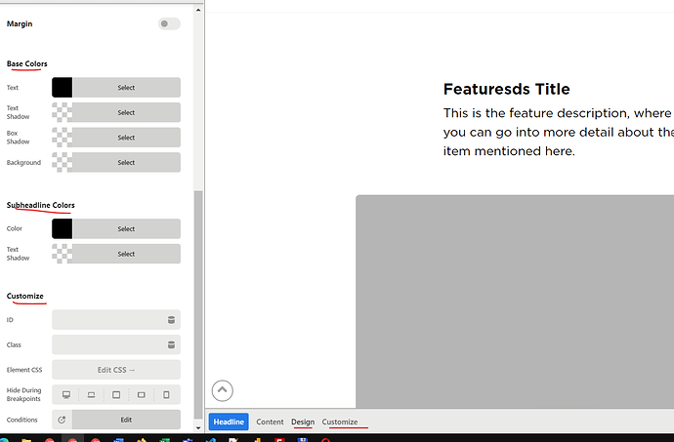Click the blue Headline element button
The width and height of the screenshot is (674, 442).
[x=229, y=422]
